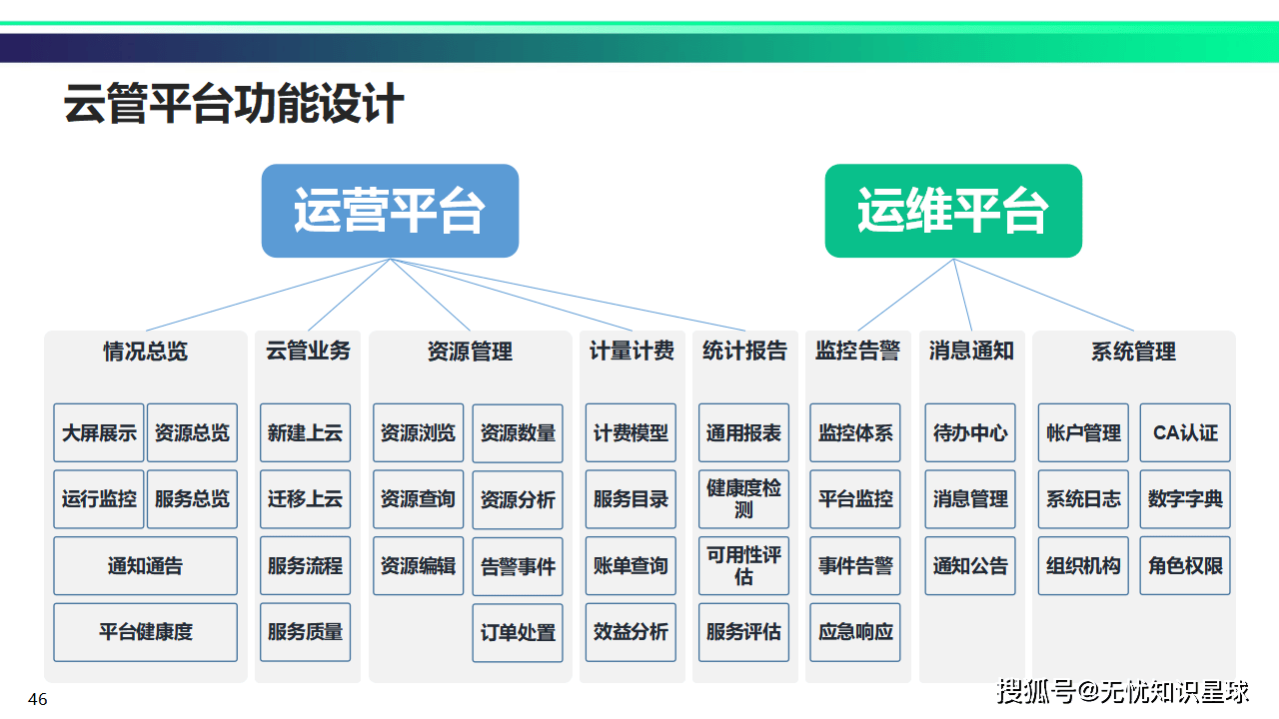This screenshot has height=719, width=1279.
Task: Click the 资源总览 box
Action: (192, 432)
